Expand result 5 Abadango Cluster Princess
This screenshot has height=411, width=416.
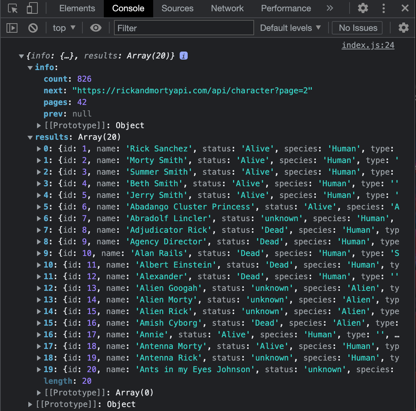pos(39,207)
